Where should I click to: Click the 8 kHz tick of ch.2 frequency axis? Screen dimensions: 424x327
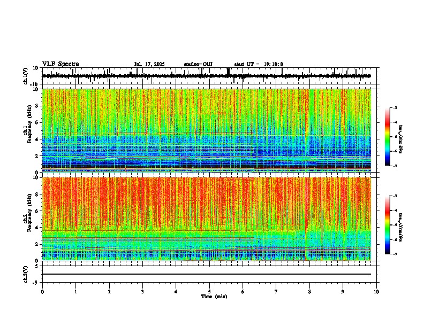(x=37, y=194)
